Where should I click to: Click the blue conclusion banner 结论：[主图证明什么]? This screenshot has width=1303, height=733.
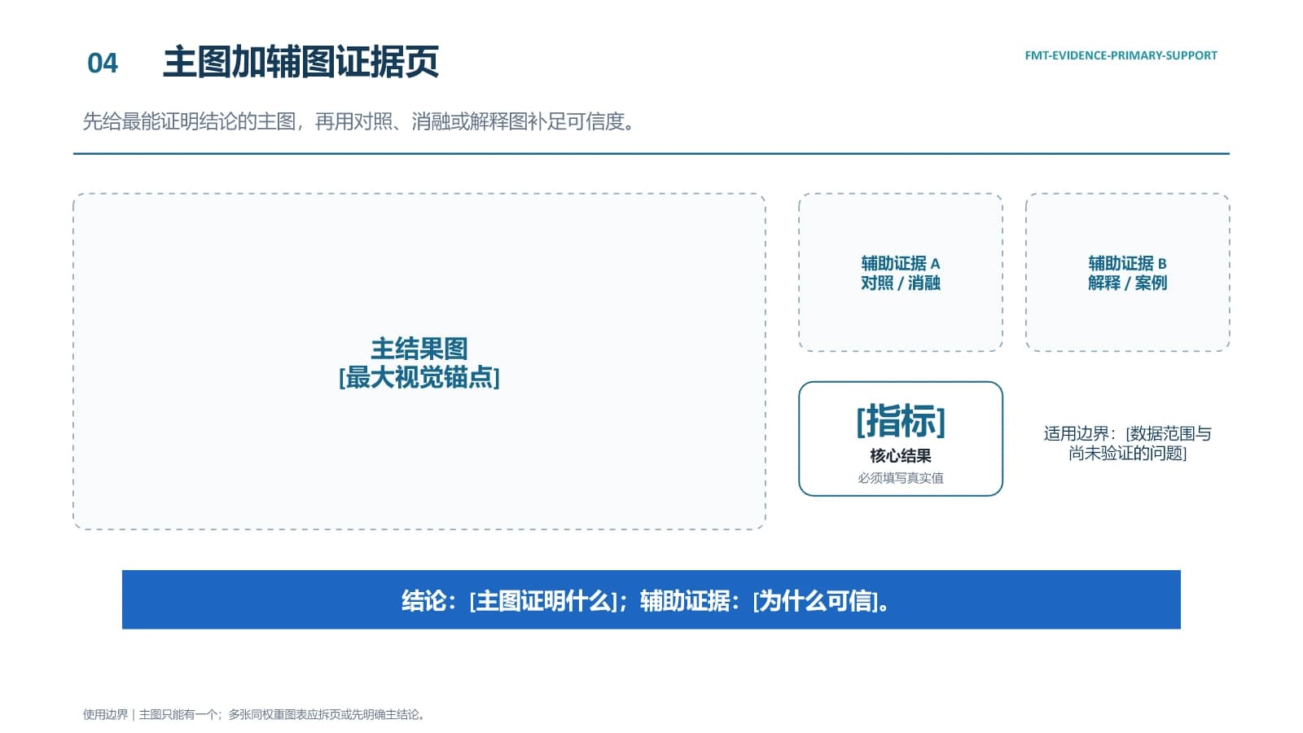pos(651,599)
